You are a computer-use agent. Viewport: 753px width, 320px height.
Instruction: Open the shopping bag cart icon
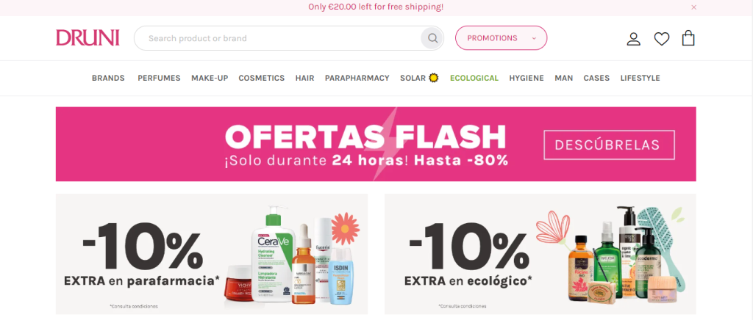tap(688, 38)
